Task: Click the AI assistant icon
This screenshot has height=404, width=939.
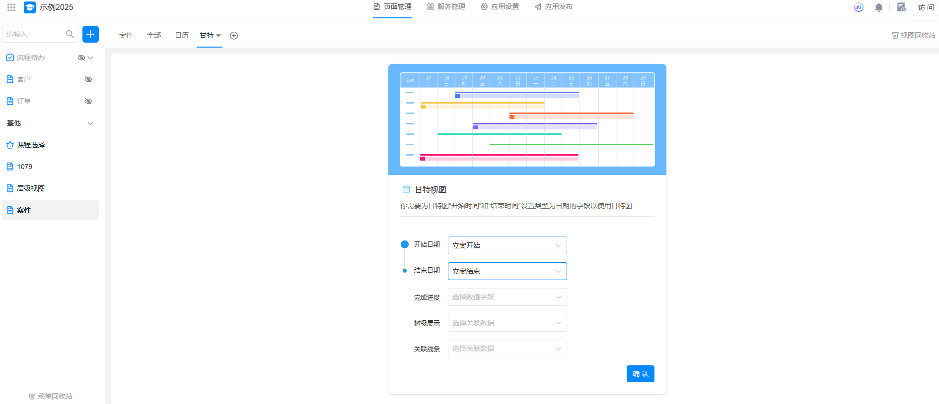Action: [x=859, y=7]
